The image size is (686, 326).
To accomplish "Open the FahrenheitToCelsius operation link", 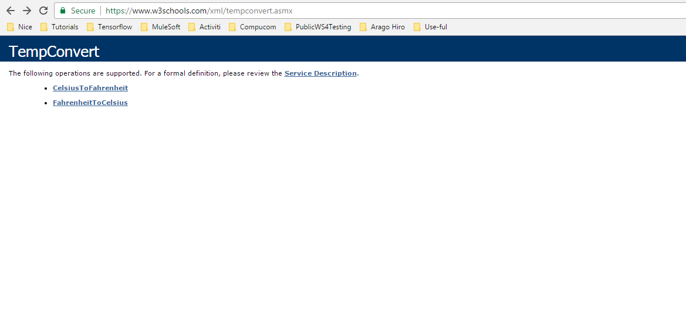I will pyautogui.click(x=90, y=103).
